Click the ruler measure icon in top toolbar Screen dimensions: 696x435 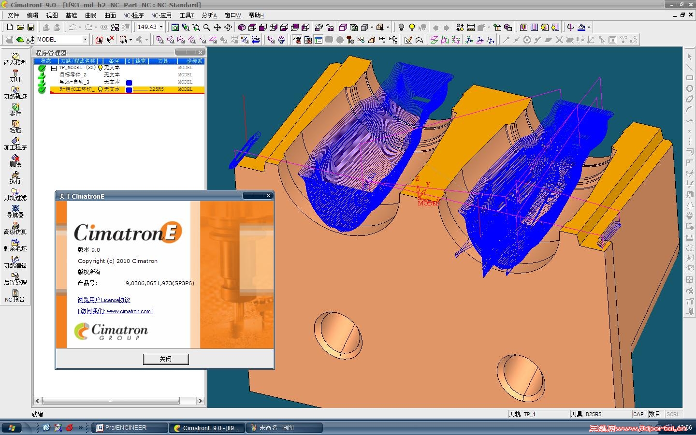tap(471, 27)
